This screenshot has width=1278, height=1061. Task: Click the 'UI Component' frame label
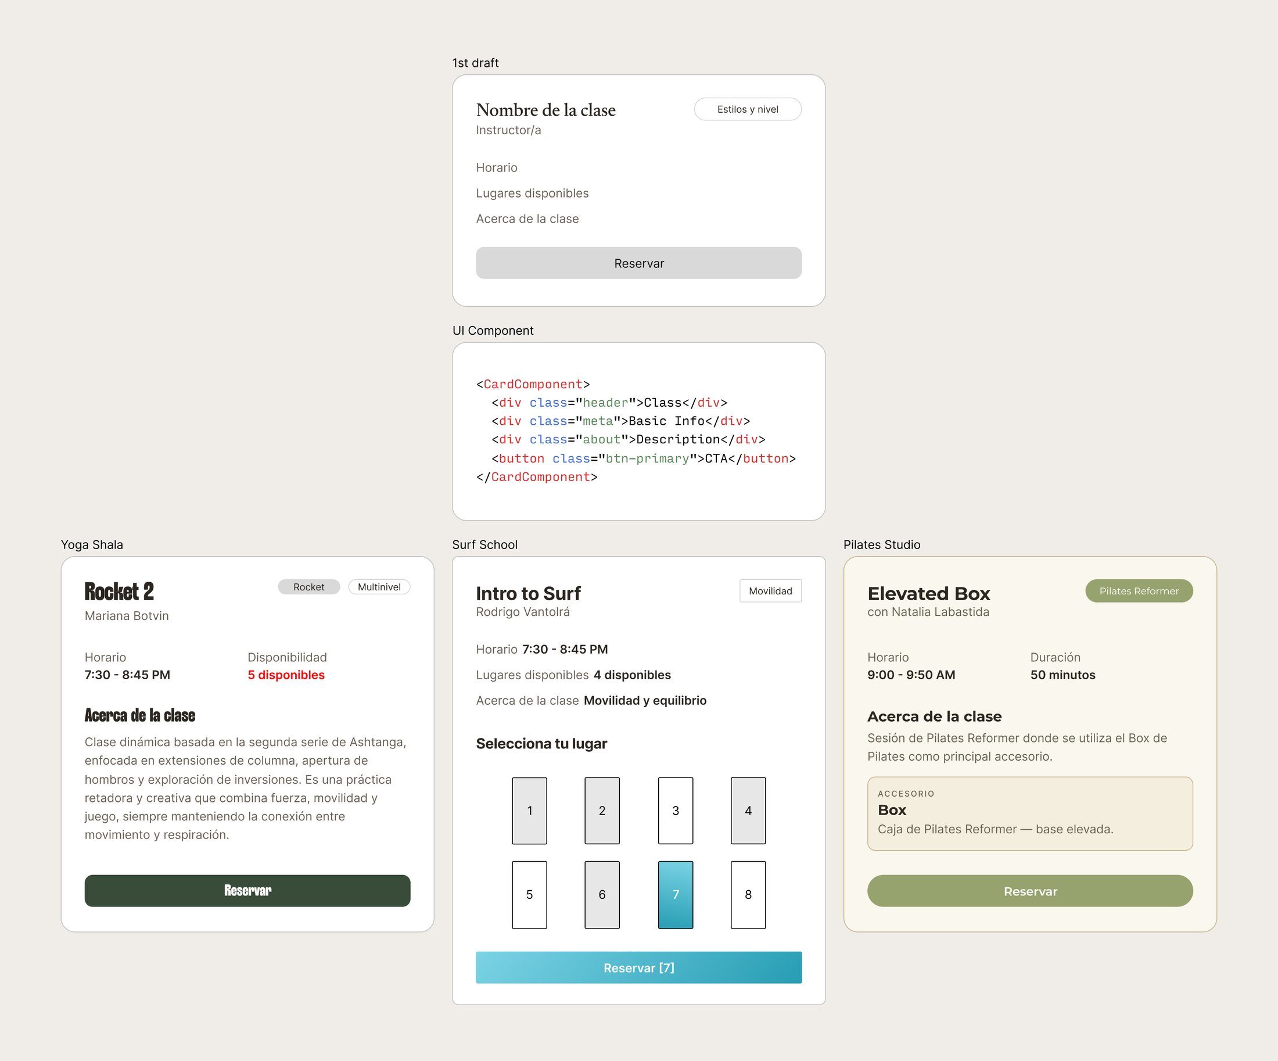click(x=493, y=331)
